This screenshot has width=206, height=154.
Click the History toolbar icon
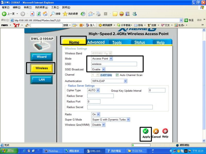coord(83,14)
